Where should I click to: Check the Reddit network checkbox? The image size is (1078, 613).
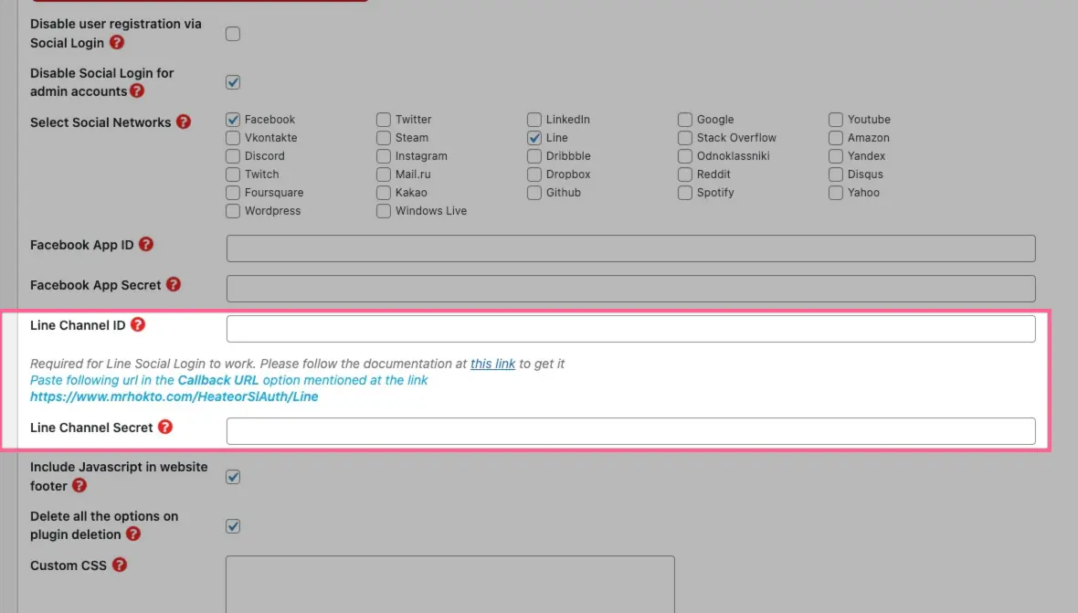[685, 174]
